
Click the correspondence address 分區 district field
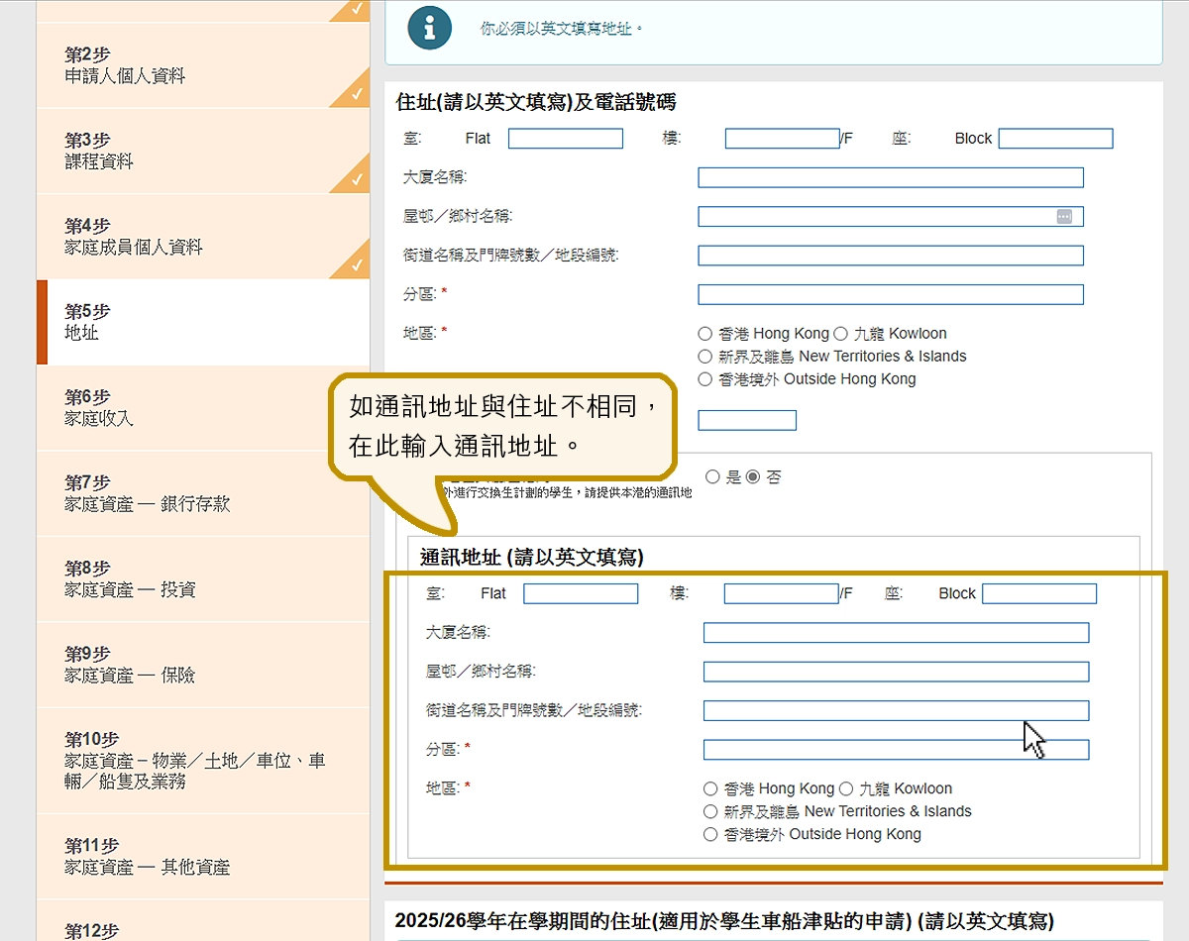[x=896, y=750]
